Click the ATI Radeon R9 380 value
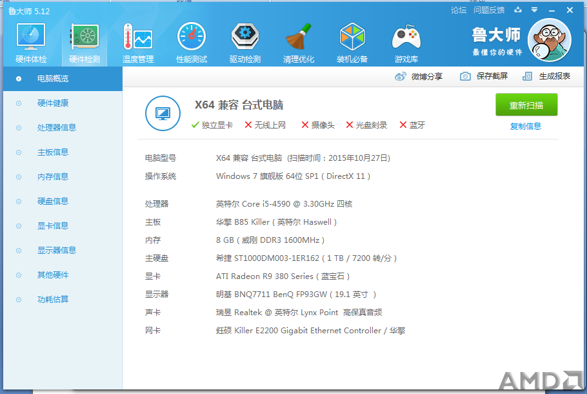 tap(283, 276)
